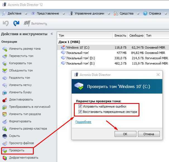Click the 115,9 ГБ free space cell
Image resolution: width=169 pixels, height=162 pixels.
pos(138,63)
